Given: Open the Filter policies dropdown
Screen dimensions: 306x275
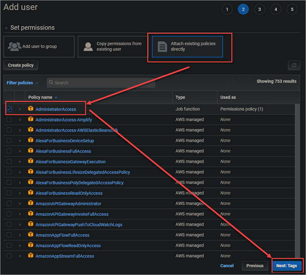Looking at the screenshot, I should pyautogui.click(x=22, y=83).
